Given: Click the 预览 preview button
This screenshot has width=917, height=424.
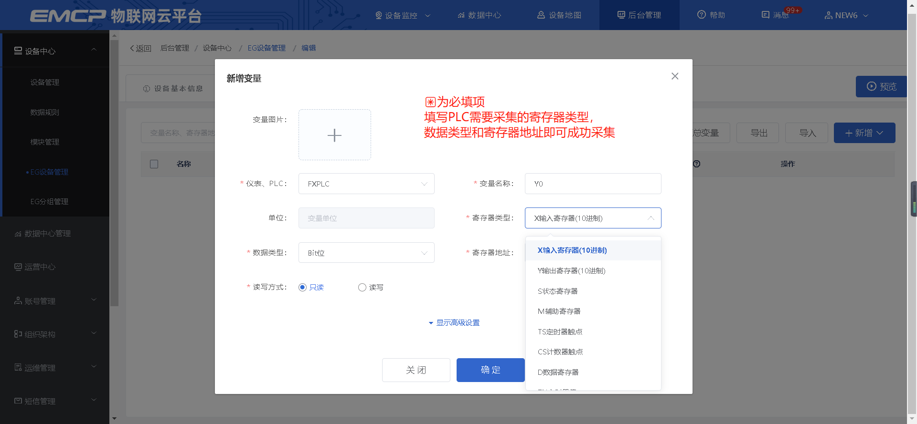Looking at the screenshot, I should click(x=881, y=86).
